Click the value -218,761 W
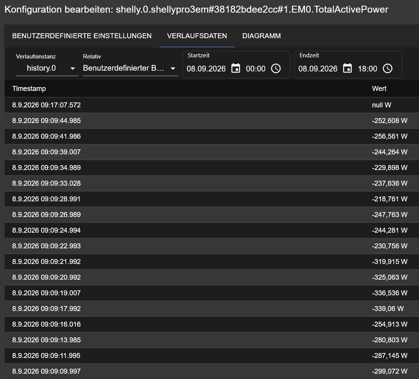 click(390, 199)
